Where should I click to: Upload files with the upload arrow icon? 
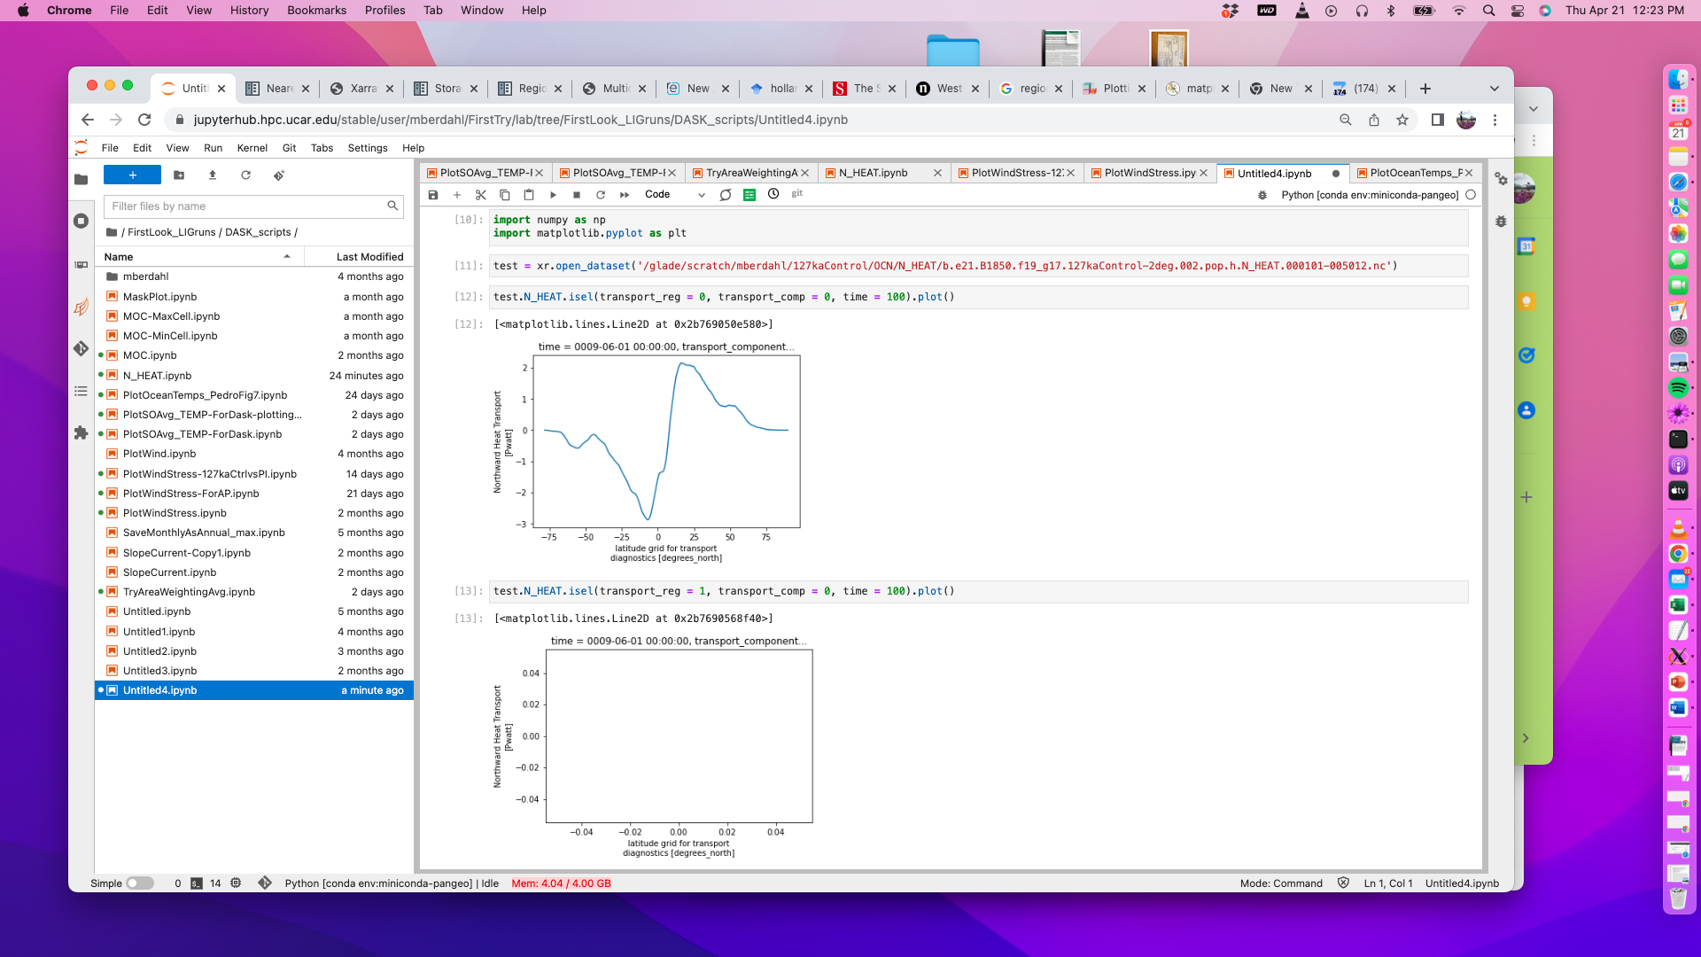point(213,175)
